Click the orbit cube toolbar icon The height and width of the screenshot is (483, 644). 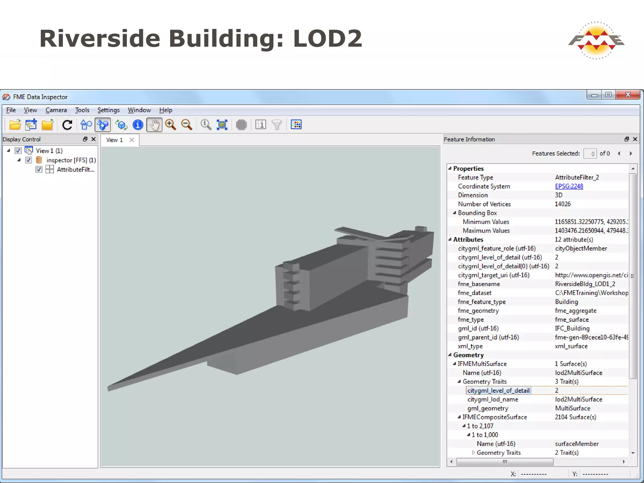tap(121, 125)
